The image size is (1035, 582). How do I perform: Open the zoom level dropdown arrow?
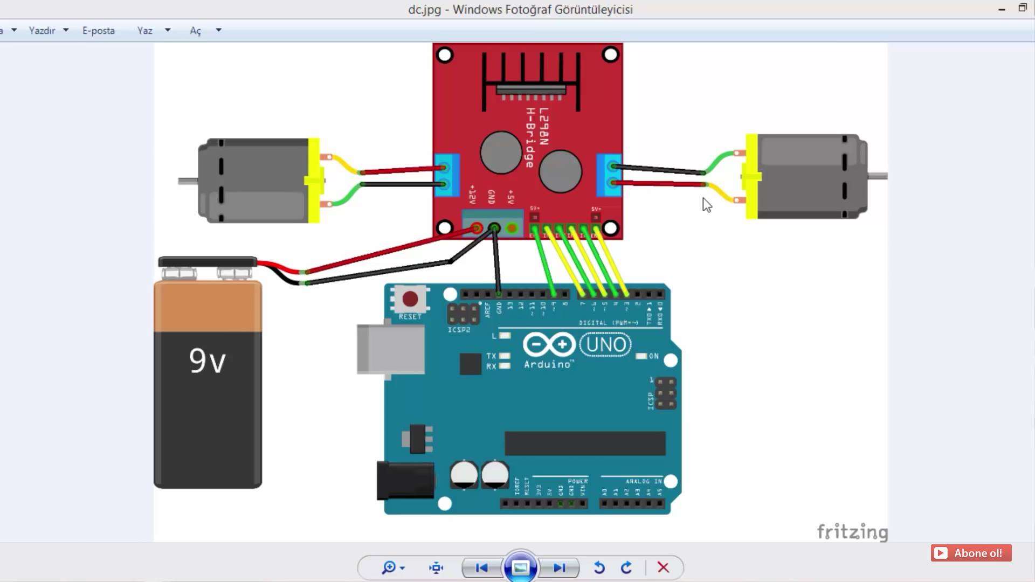(x=403, y=568)
